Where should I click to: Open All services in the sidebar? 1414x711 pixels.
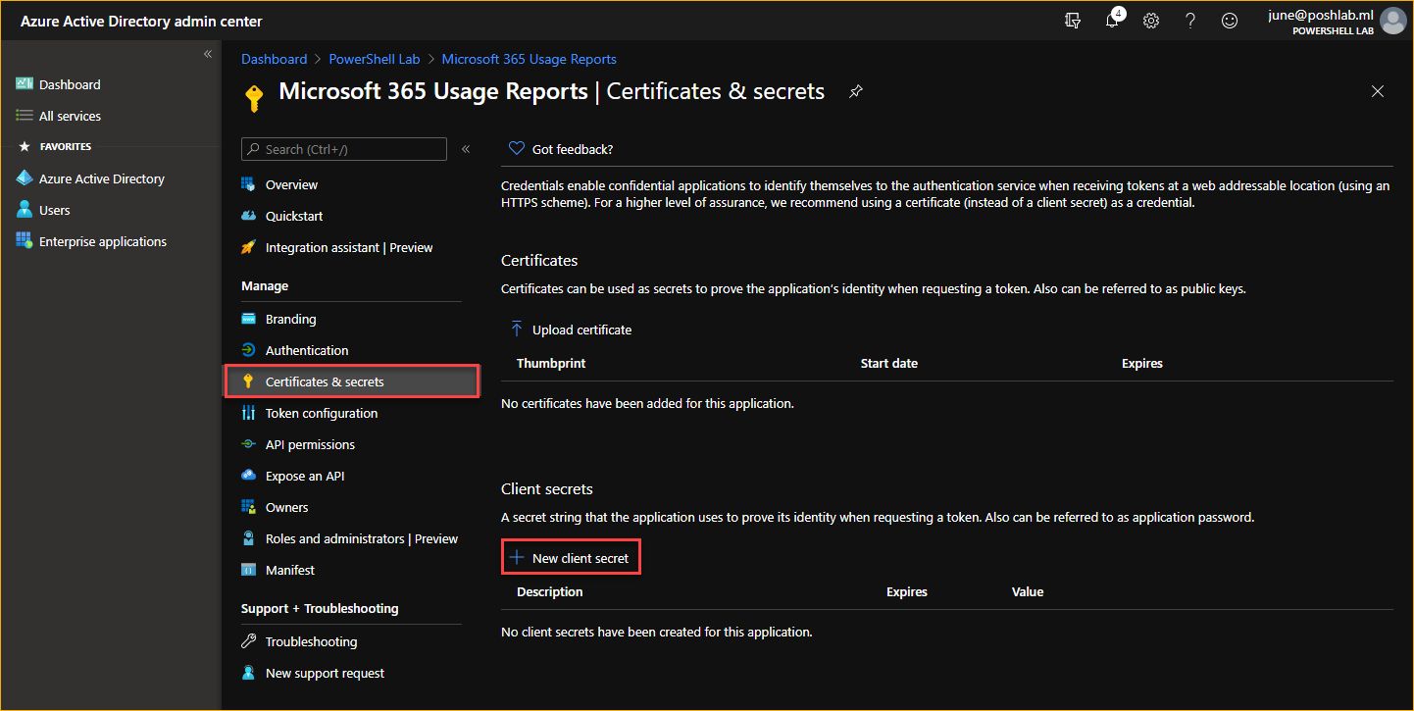tap(70, 116)
